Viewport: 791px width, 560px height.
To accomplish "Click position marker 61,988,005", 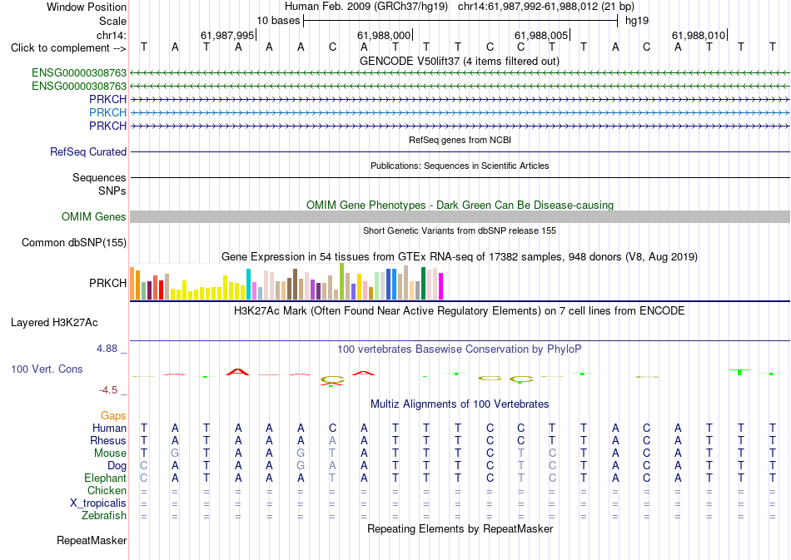I will point(541,35).
